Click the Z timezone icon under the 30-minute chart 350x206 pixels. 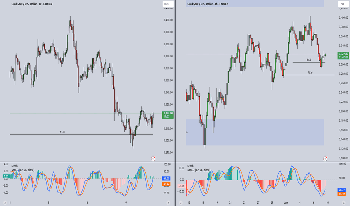point(5,203)
